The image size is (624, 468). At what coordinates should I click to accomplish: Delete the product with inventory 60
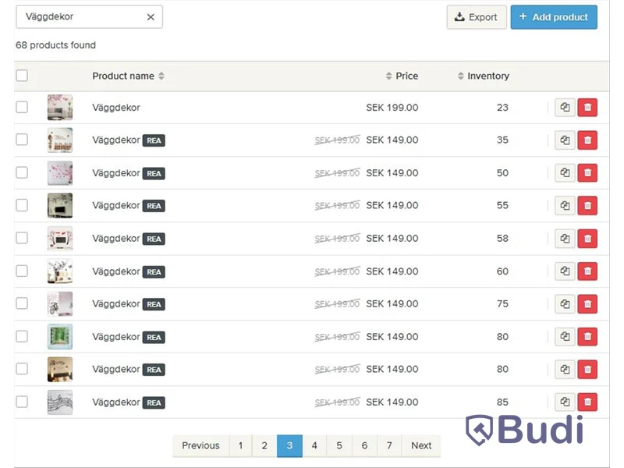point(587,271)
